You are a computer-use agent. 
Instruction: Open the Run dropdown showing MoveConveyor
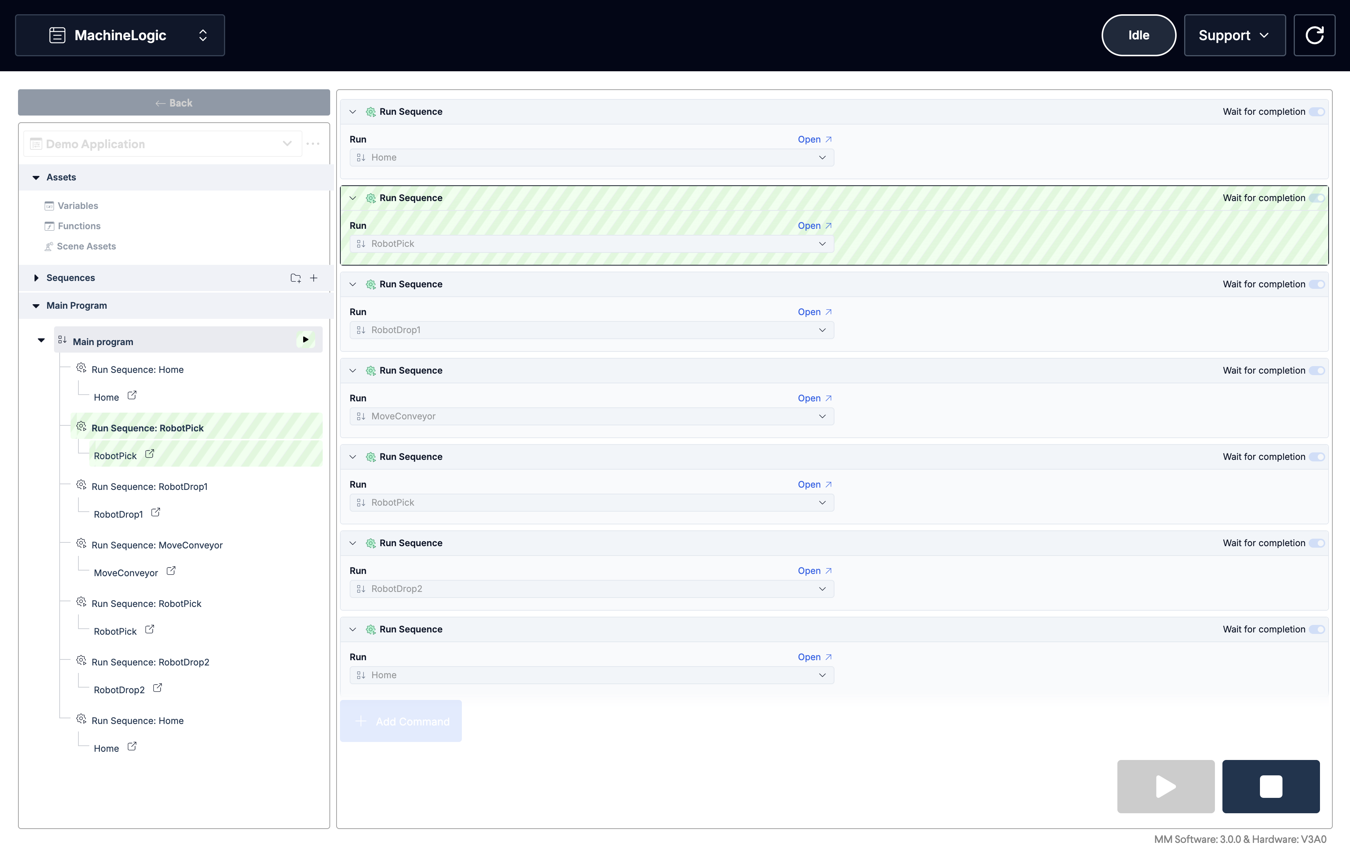point(592,416)
